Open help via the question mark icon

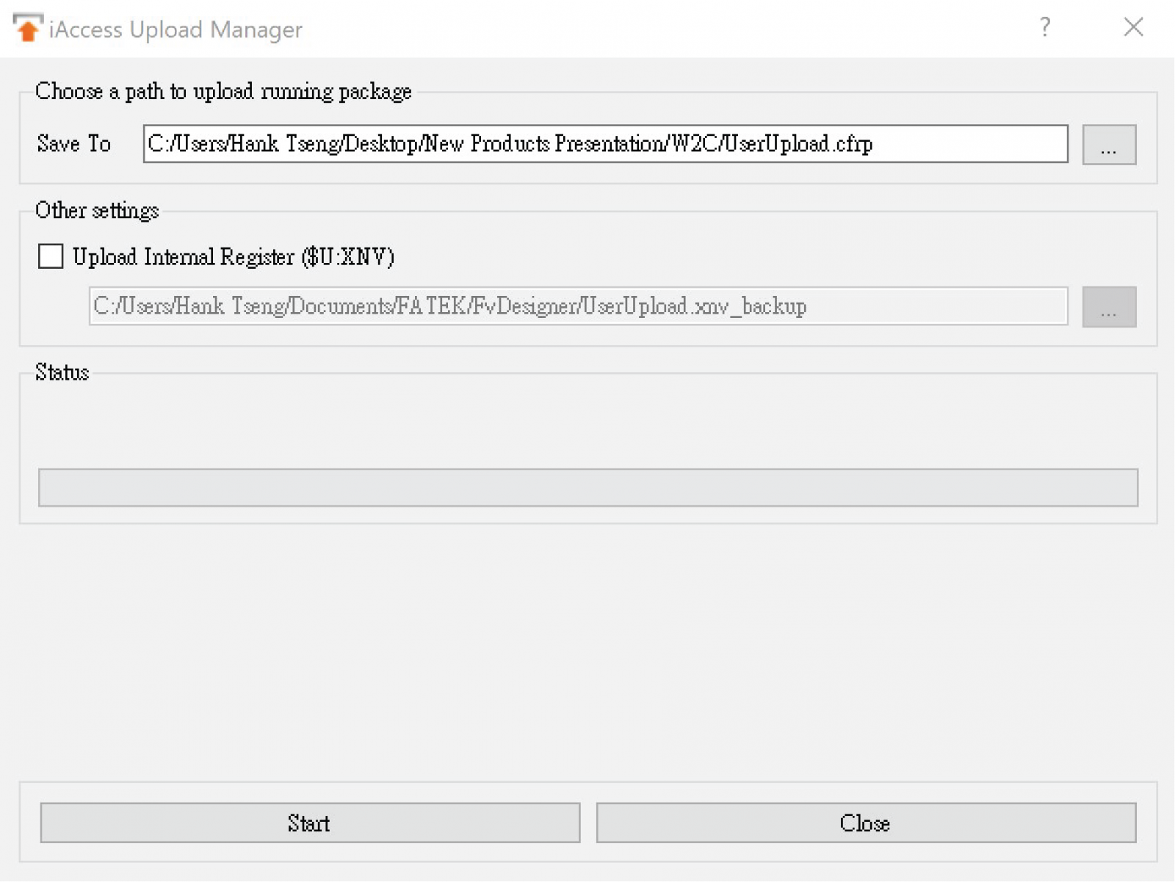(x=1045, y=27)
